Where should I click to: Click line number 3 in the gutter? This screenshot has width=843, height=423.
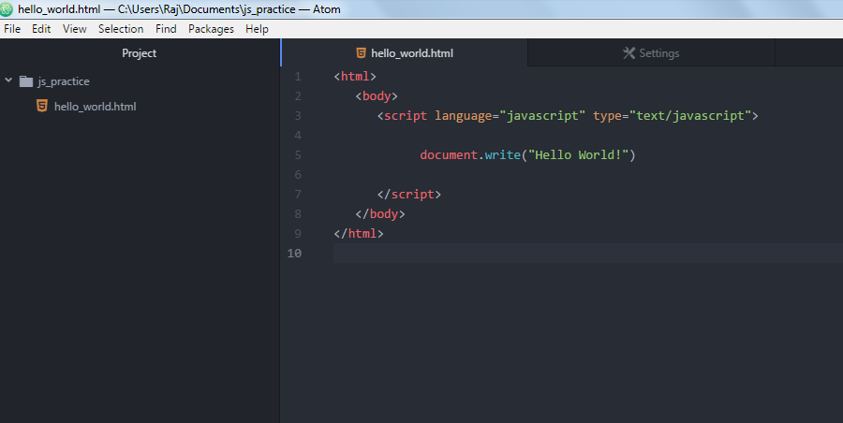pyautogui.click(x=298, y=115)
